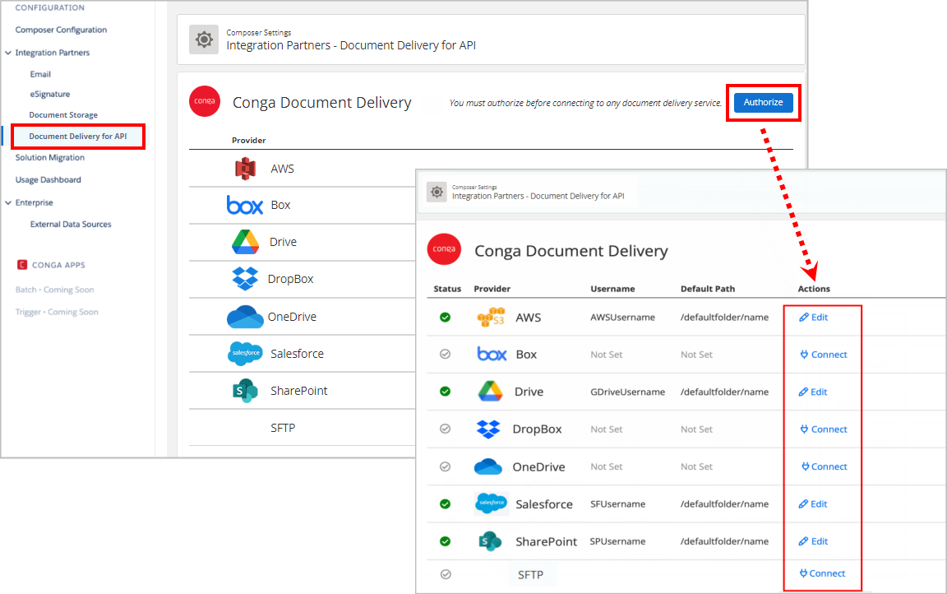The width and height of the screenshot is (947, 594).
Task: Open eSignature settings
Action: point(50,94)
